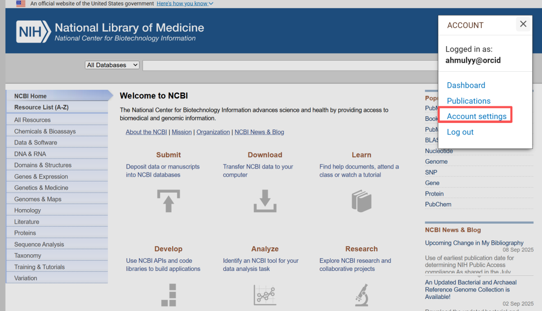Image resolution: width=542 pixels, height=311 pixels.
Task: Open Sequence Analysis category
Action: [x=57, y=244]
